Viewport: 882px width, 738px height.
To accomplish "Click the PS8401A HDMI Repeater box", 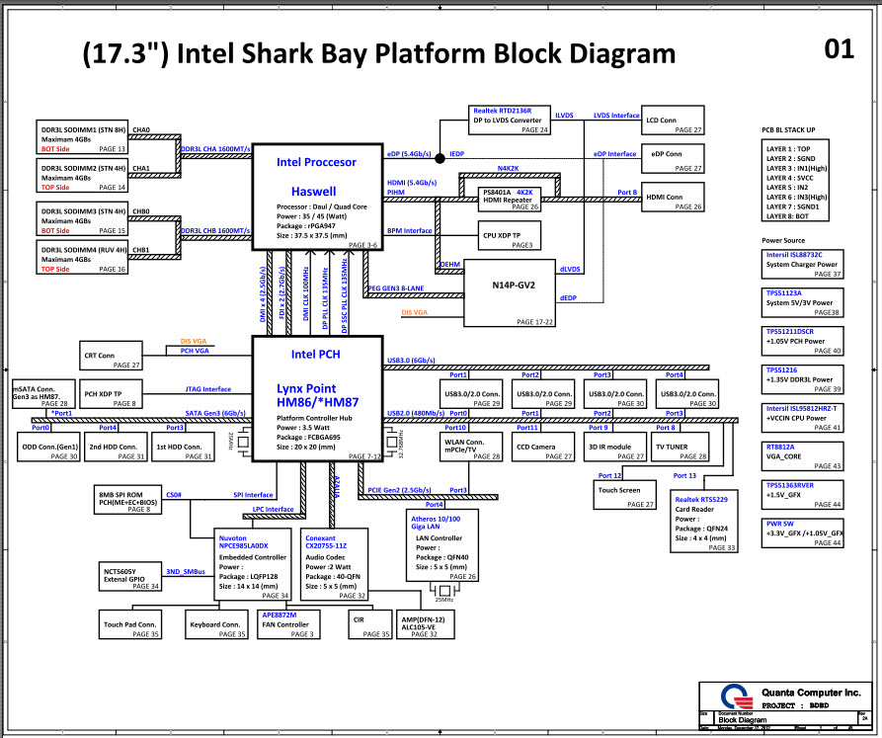I will coord(509,200).
